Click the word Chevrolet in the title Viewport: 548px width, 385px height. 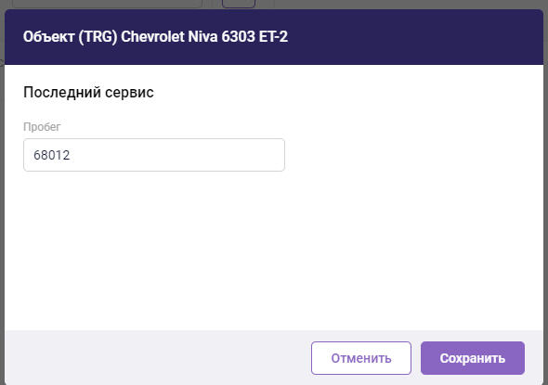(x=152, y=37)
